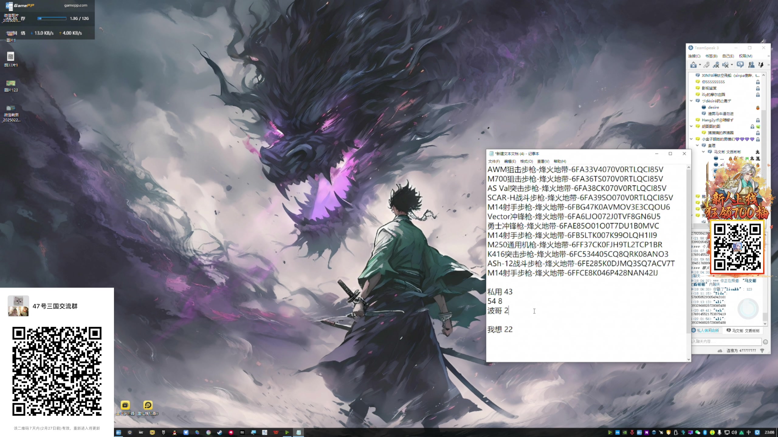Viewport: 778px width, 437px height.
Task: Click the 我想 22 line in Notepad
Action: (x=500, y=329)
